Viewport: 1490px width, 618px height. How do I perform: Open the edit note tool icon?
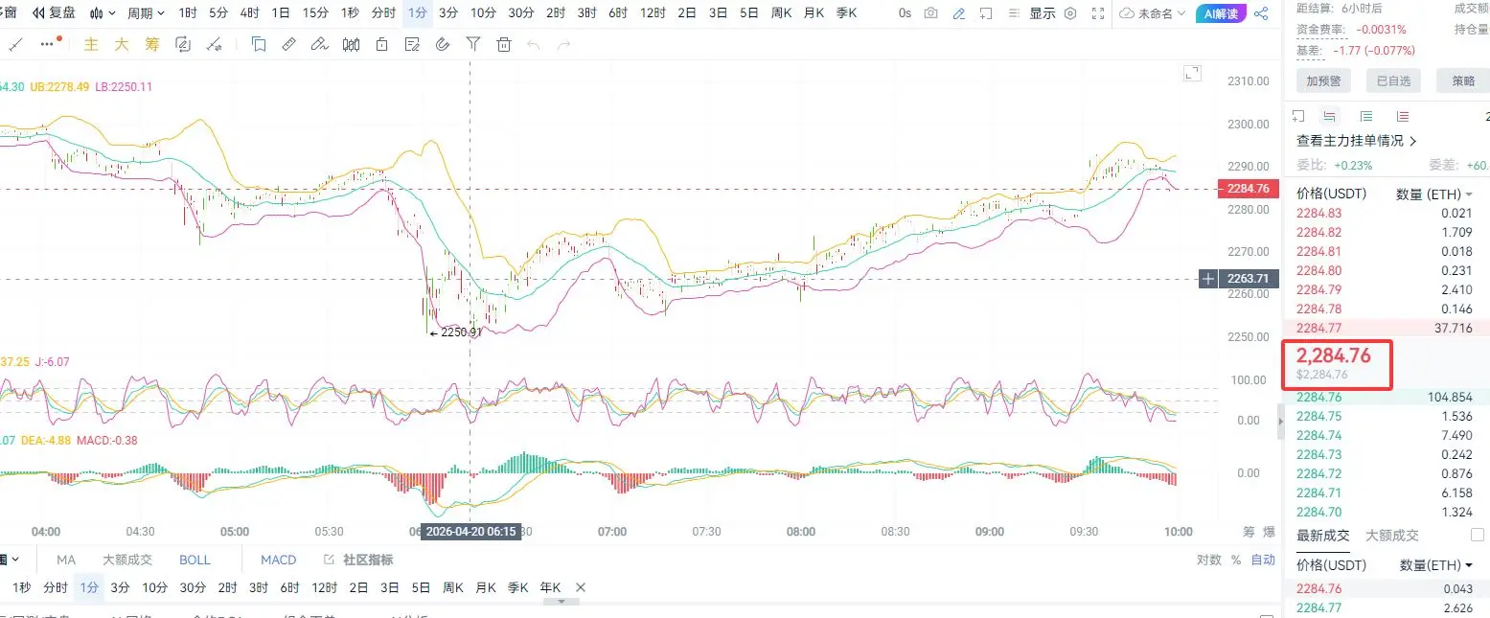click(x=412, y=44)
